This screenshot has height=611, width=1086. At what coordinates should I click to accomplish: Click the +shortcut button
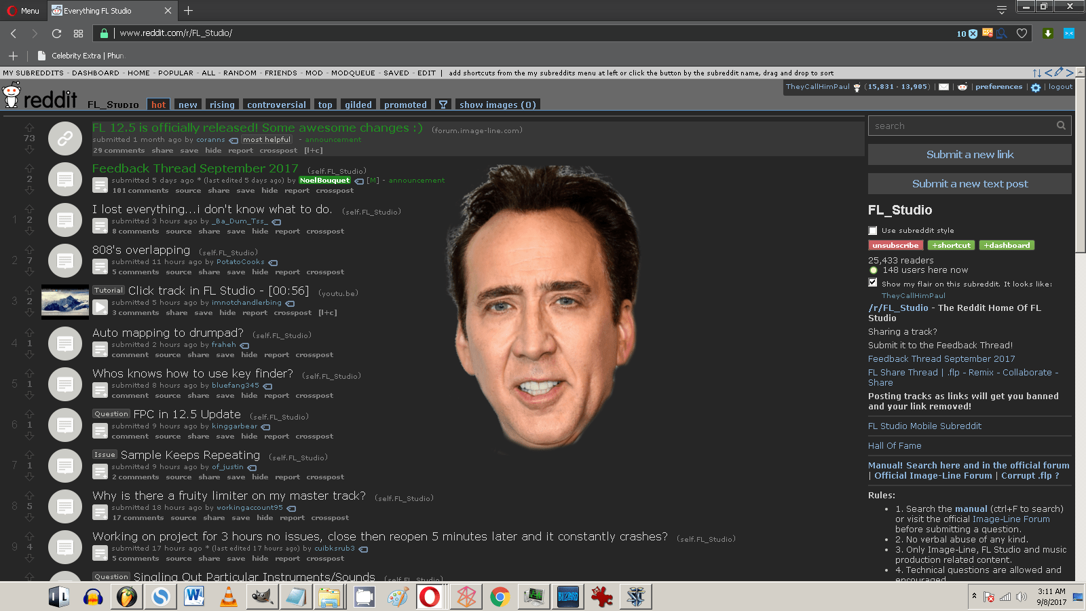pos(951,245)
